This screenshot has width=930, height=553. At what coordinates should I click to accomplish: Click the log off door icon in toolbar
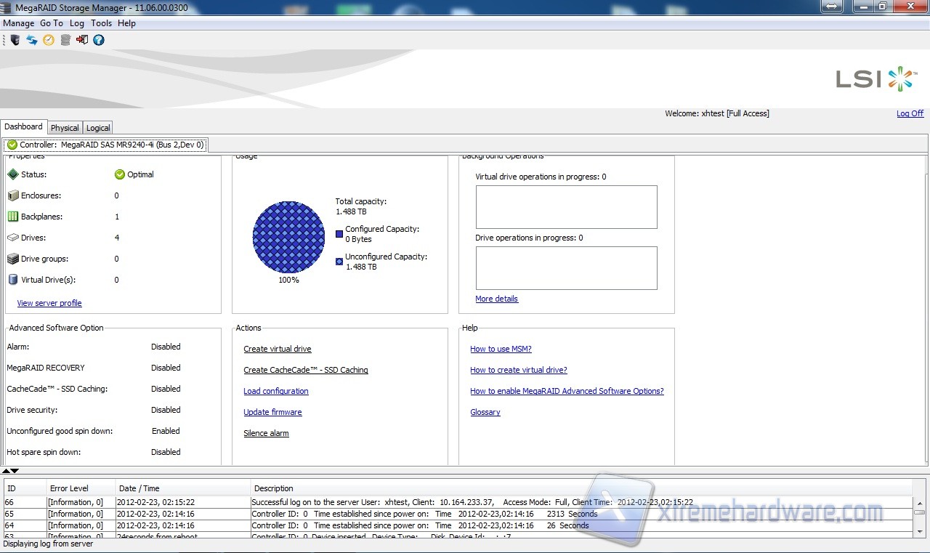pyautogui.click(x=82, y=40)
